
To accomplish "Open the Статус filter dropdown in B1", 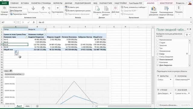I will point(45,29).
